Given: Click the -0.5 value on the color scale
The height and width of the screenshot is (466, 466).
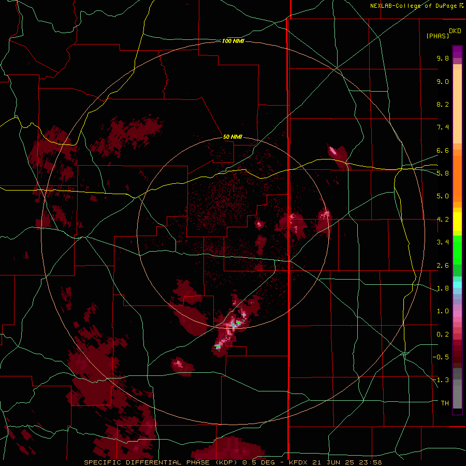Looking at the screenshot, I should 441,357.
